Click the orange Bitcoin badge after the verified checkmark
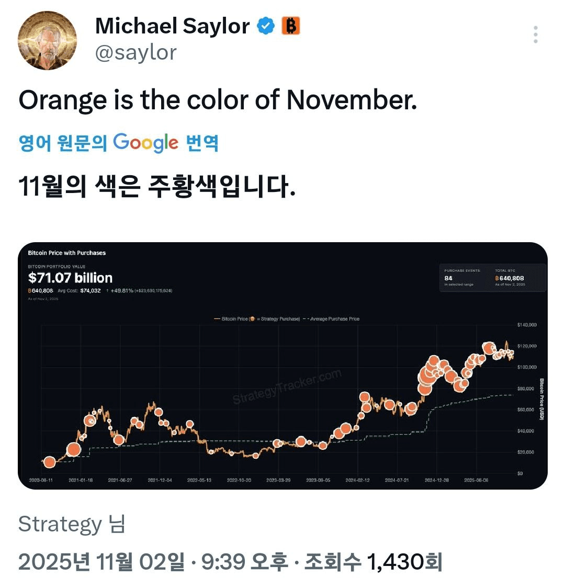Image resolution: width=565 pixels, height=578 pixels. point(291,26)
